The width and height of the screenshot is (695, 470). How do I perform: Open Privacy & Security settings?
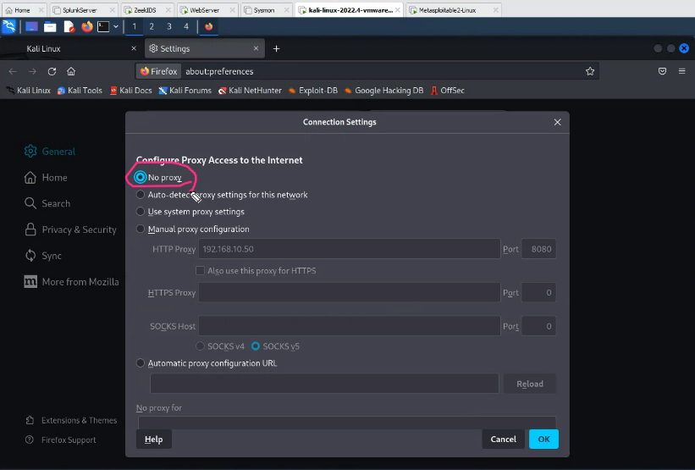[71, 229]
